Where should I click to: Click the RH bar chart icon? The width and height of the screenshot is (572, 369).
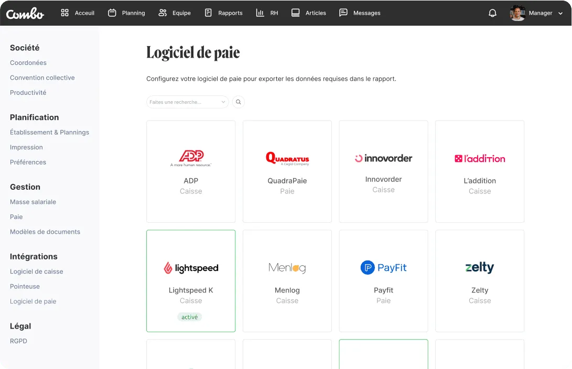pos(260,13)
